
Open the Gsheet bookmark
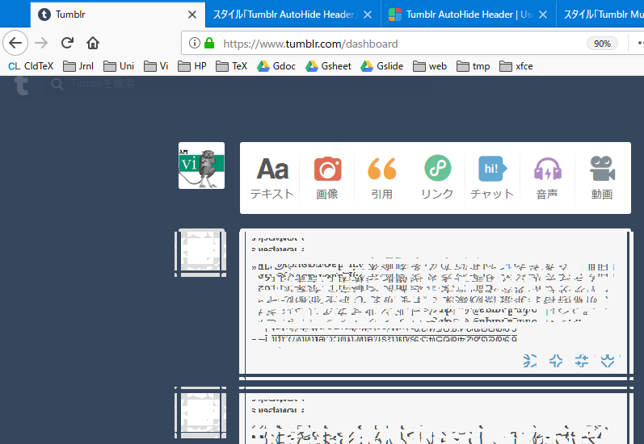(x=328, y=66)
